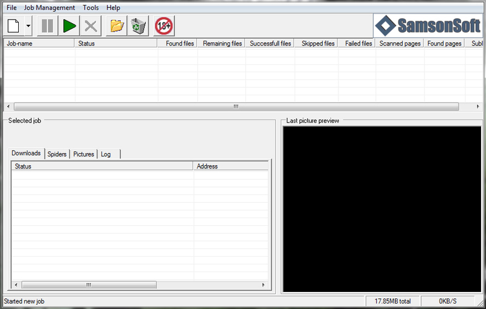486x309 pixels.
Task: Click the Failed files column header
Action: click(357, 43)
